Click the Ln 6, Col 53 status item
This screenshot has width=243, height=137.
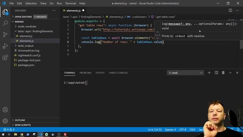[x=155, y=129]
